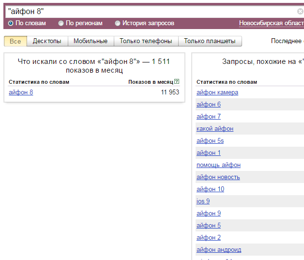The height and width of the screenshot is (260, 304).
Task: Select the По словам radio button
Action: pos(11,23)
